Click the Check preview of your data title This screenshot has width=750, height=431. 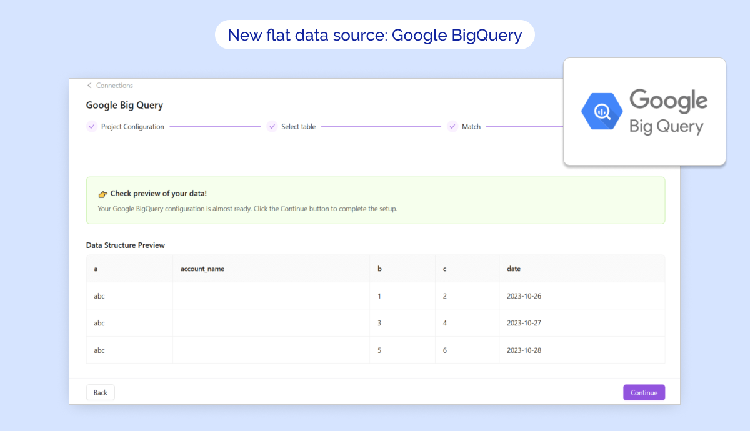coord(159,194)
